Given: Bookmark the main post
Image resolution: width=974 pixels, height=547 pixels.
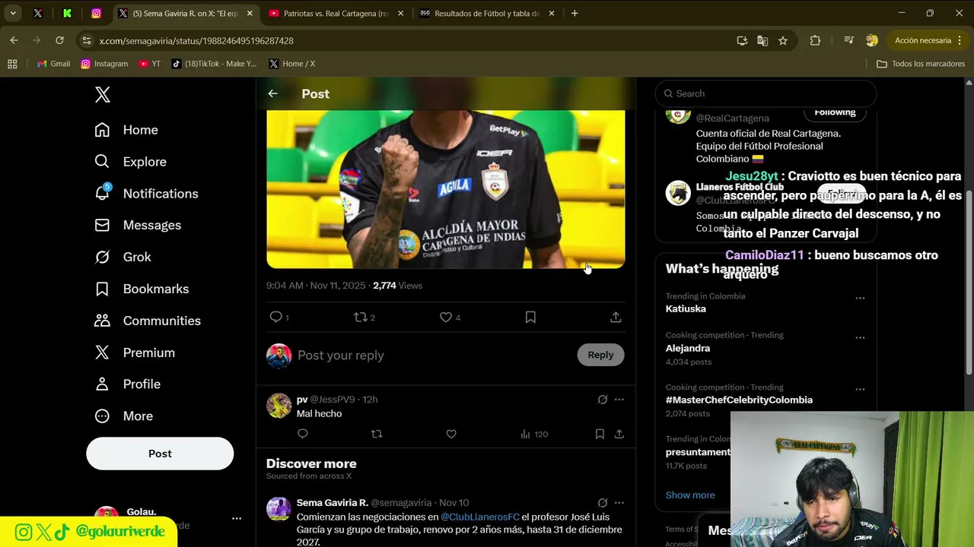Looking at the screenshot, I should [x=530, y=317].
